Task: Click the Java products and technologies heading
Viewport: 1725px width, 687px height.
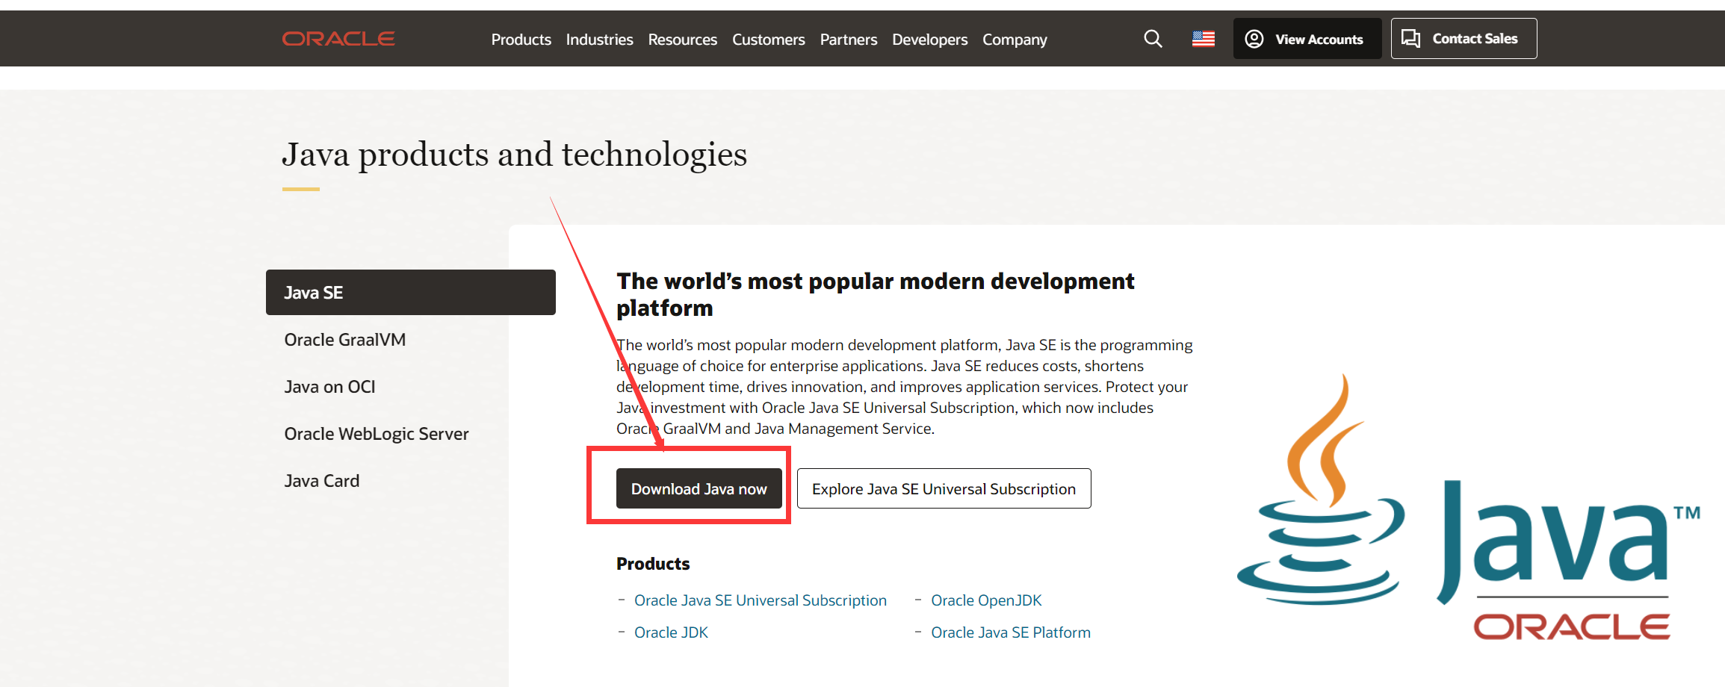Action: coord(514,155)
